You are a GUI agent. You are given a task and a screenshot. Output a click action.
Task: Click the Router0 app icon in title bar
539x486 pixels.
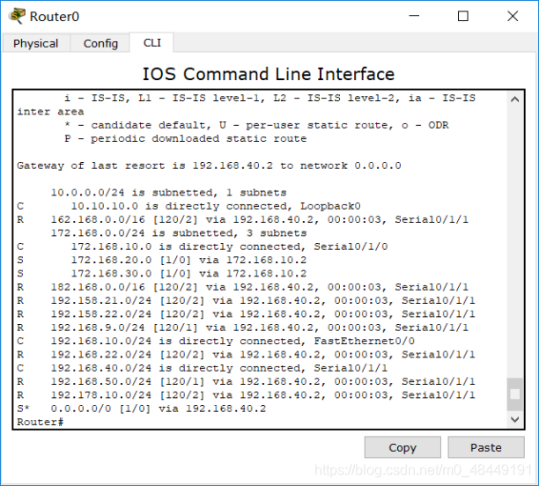pos(18,16)
